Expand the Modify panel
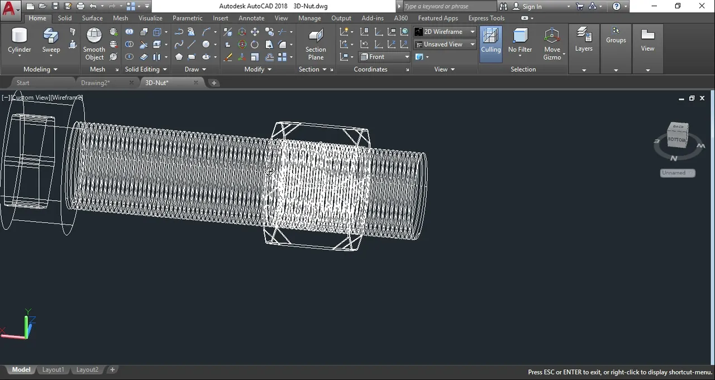The width and height of the screenshot is (715, 380). [258, 69]
